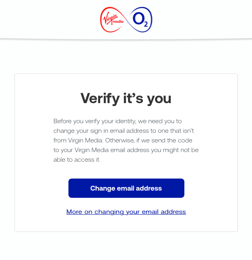Click the "Virgin" script signature in logo
This screenshot has width=252, height=260.
(x=110, y=18)
